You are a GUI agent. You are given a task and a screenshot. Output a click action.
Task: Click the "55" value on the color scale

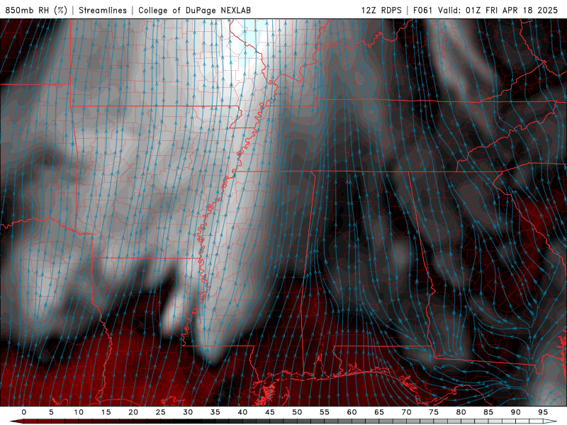click(325, 412)
